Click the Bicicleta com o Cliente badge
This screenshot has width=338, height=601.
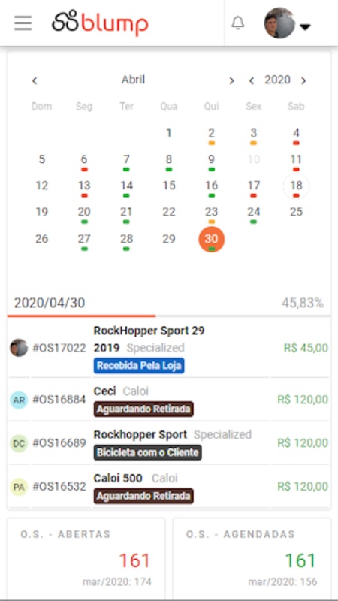147,452
